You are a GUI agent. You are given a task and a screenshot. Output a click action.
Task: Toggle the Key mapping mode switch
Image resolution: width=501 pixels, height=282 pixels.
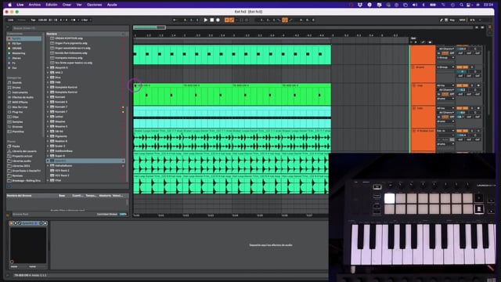point(452,20)
